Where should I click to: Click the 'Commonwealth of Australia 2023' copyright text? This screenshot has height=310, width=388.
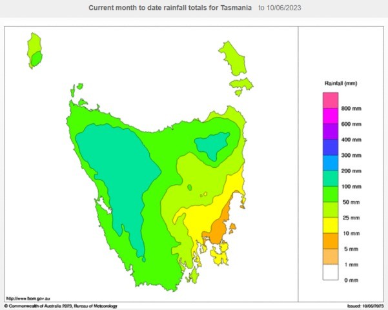pyautogui.click(x=49, y=305)
